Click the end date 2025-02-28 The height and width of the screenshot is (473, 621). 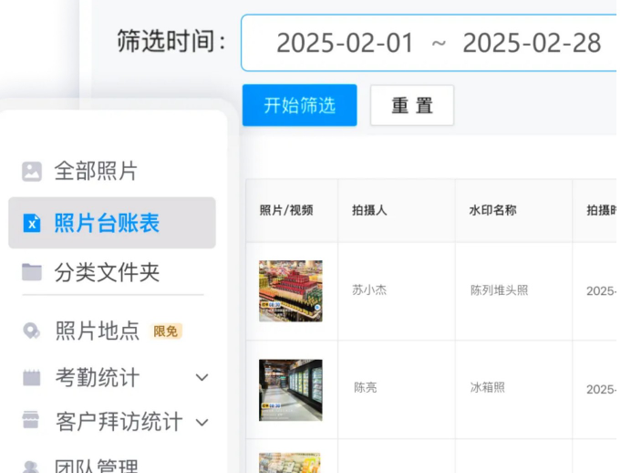point(532,43)
